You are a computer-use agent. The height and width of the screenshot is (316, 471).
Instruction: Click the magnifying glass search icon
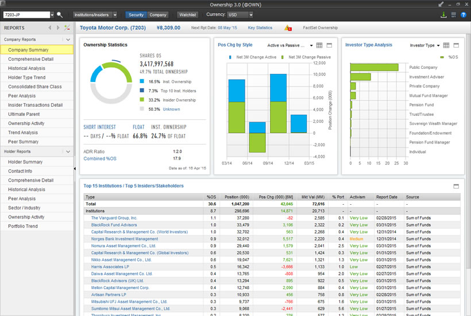(60, 15)
